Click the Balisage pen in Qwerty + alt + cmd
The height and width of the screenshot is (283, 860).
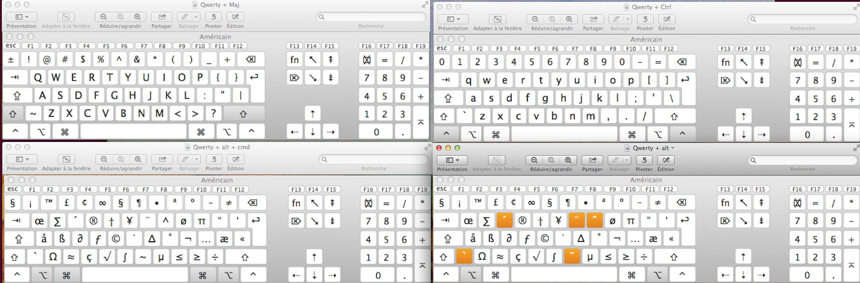point(185,159)
